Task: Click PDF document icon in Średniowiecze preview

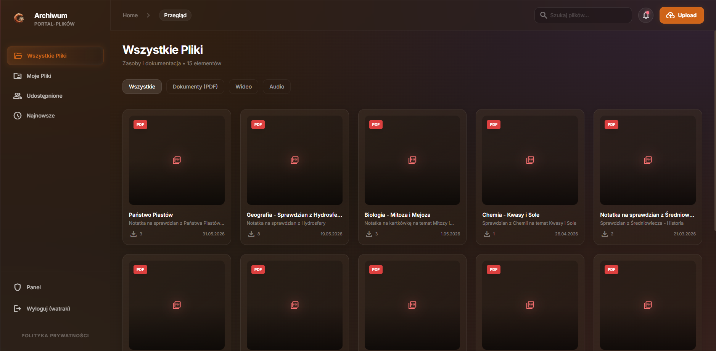Action: coord(648,160)
